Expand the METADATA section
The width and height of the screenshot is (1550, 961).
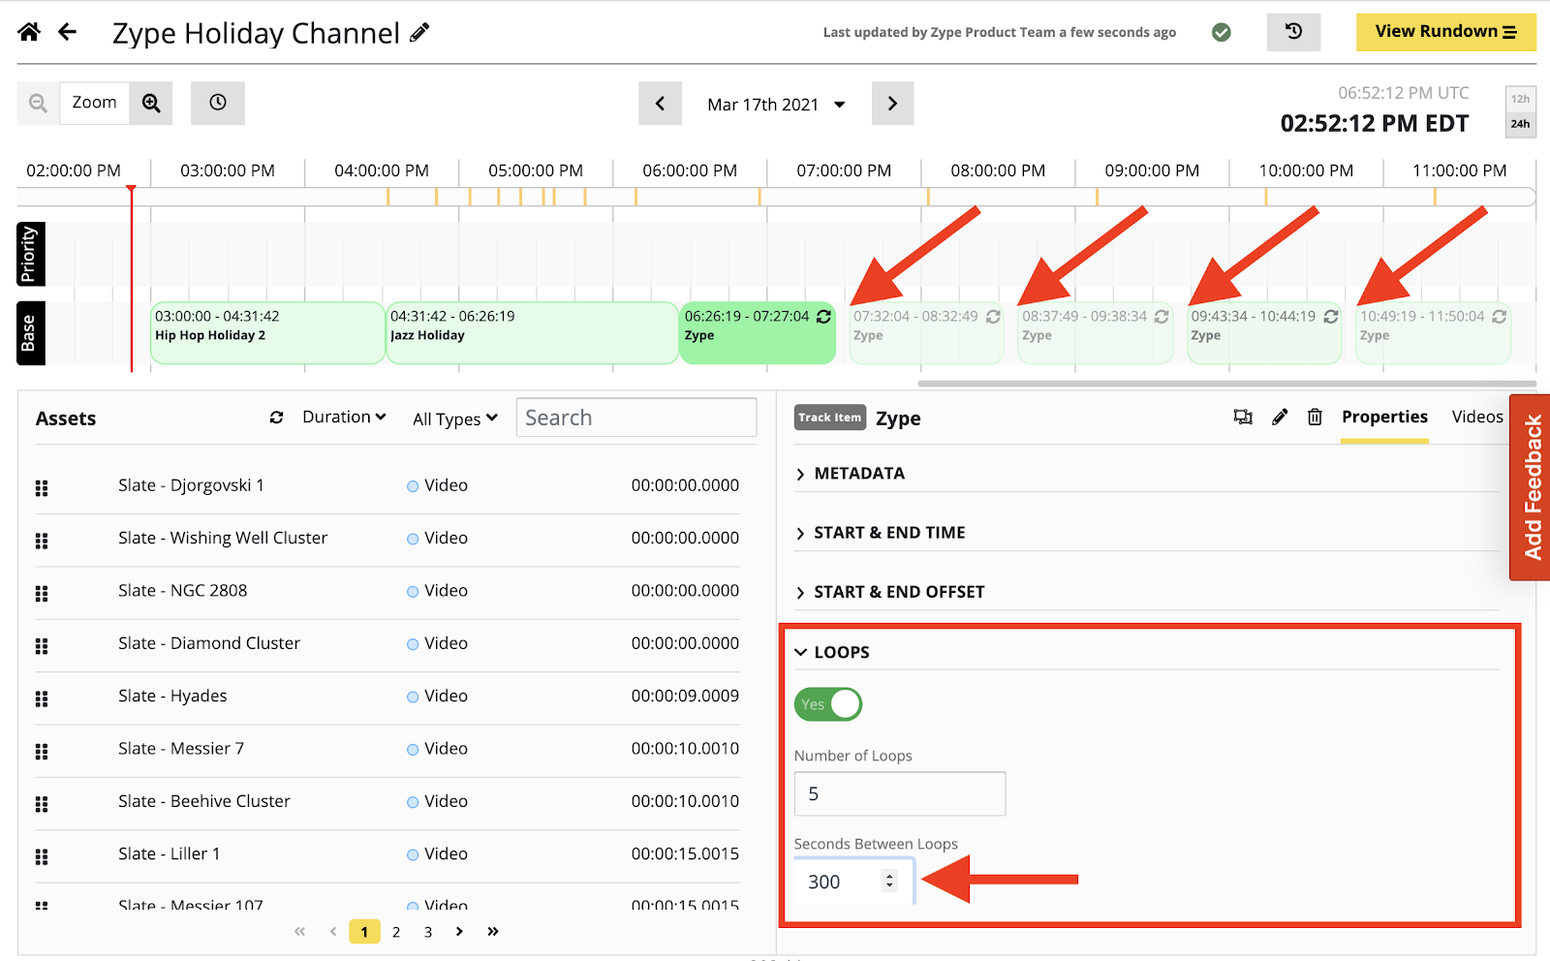point(1147,473)
